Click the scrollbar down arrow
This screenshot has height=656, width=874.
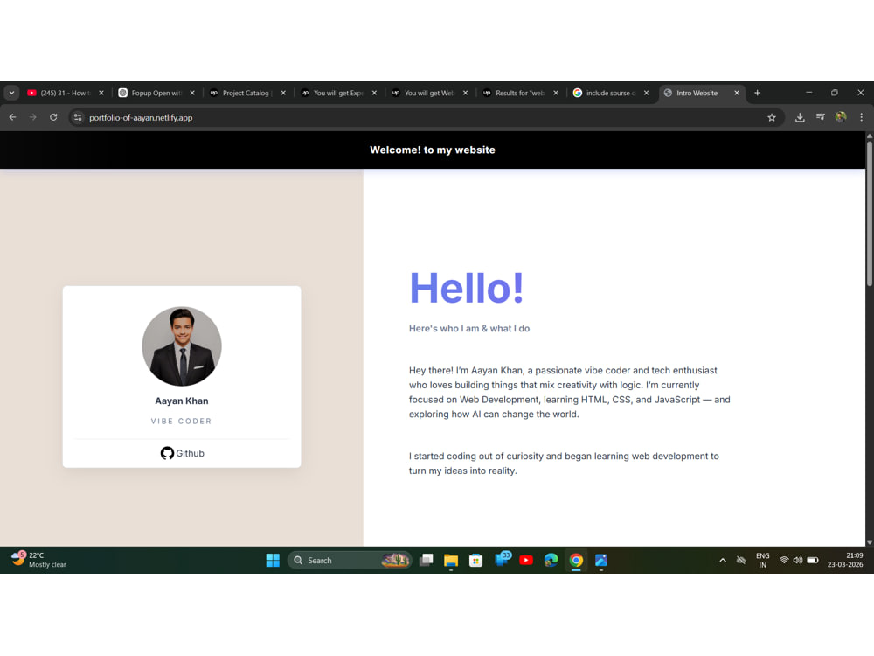(870, 541)
